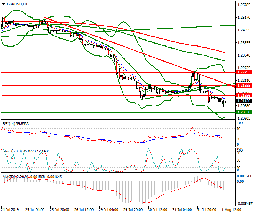The width and height of the screenshot is (253, 214).
Task: Select the green 1.20538 support level label
Action: (x=244, y=112)
